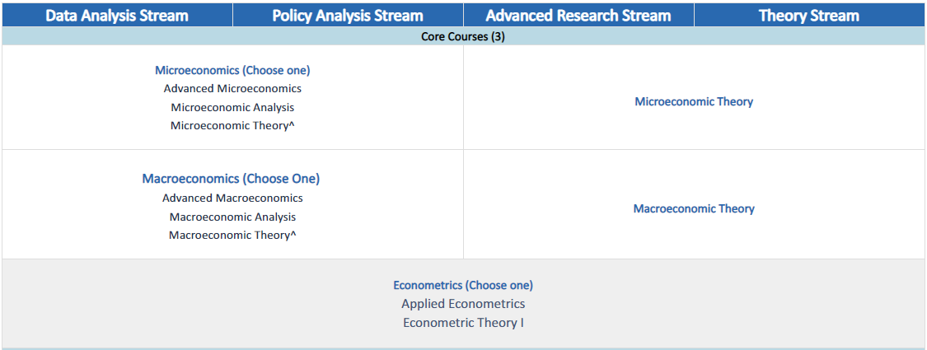927x350 pixels.
Task: Choose the Macroeconomic Analysis course
Action: click(x=232, y=217)
